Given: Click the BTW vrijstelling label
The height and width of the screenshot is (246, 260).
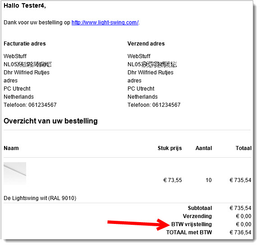Looking at the screenshot, I should pos(192,224).
